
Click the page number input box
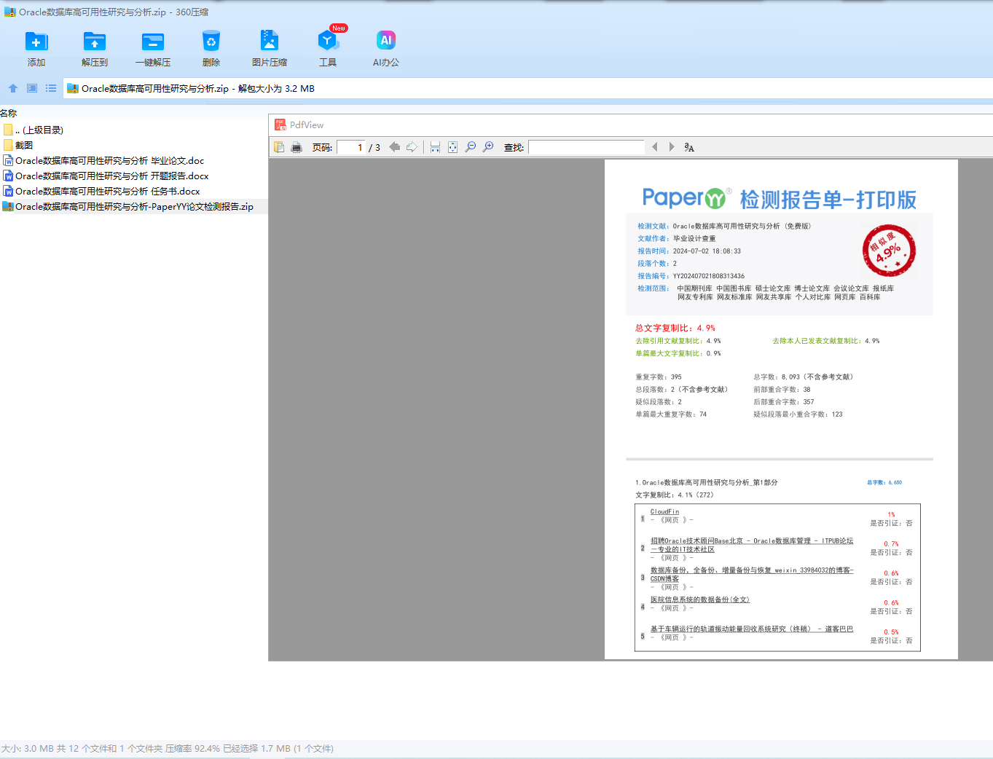[350, 147]
